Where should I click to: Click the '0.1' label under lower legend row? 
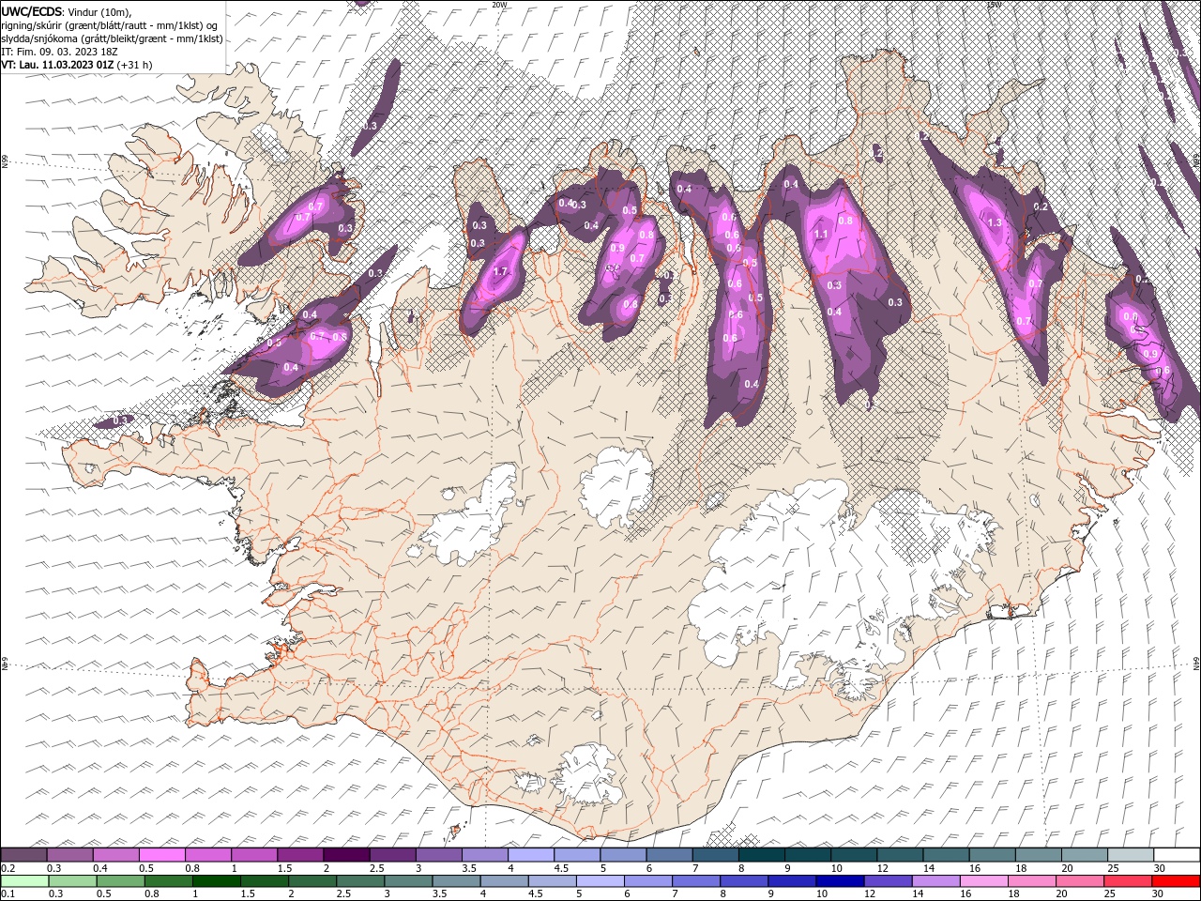point(8,894)
